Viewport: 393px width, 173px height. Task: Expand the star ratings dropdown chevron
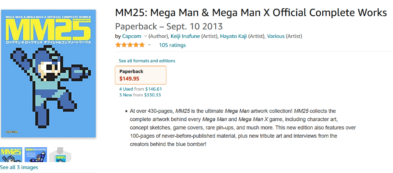(149, 45)
